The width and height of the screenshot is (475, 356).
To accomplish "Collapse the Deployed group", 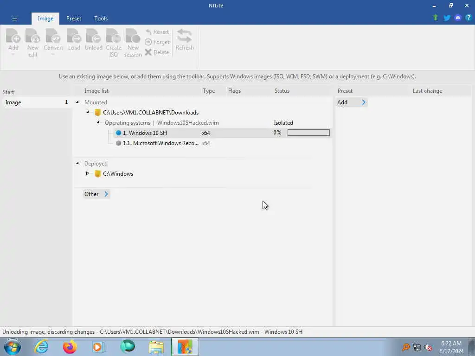I will point(77,164).
